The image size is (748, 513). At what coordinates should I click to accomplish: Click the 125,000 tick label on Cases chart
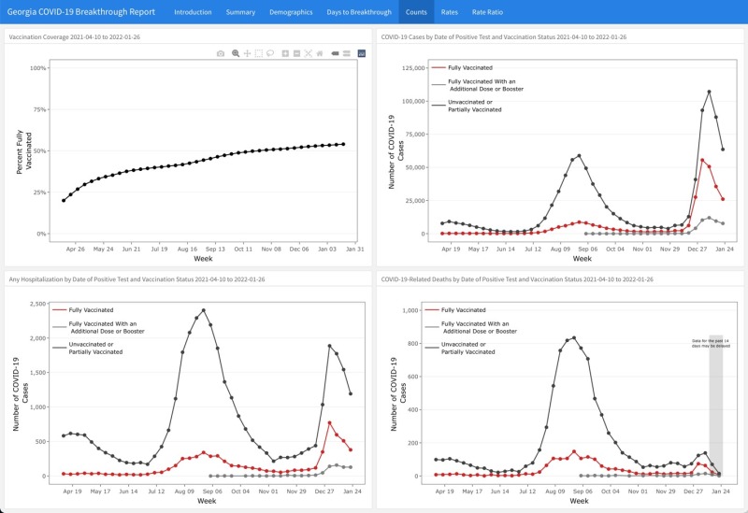click(413, 68)
